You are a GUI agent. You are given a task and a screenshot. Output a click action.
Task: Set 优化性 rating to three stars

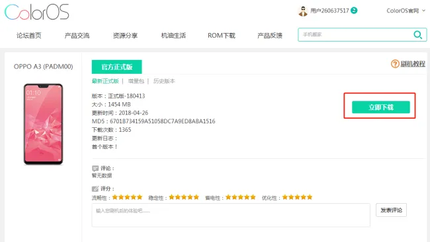pos(298,197)
